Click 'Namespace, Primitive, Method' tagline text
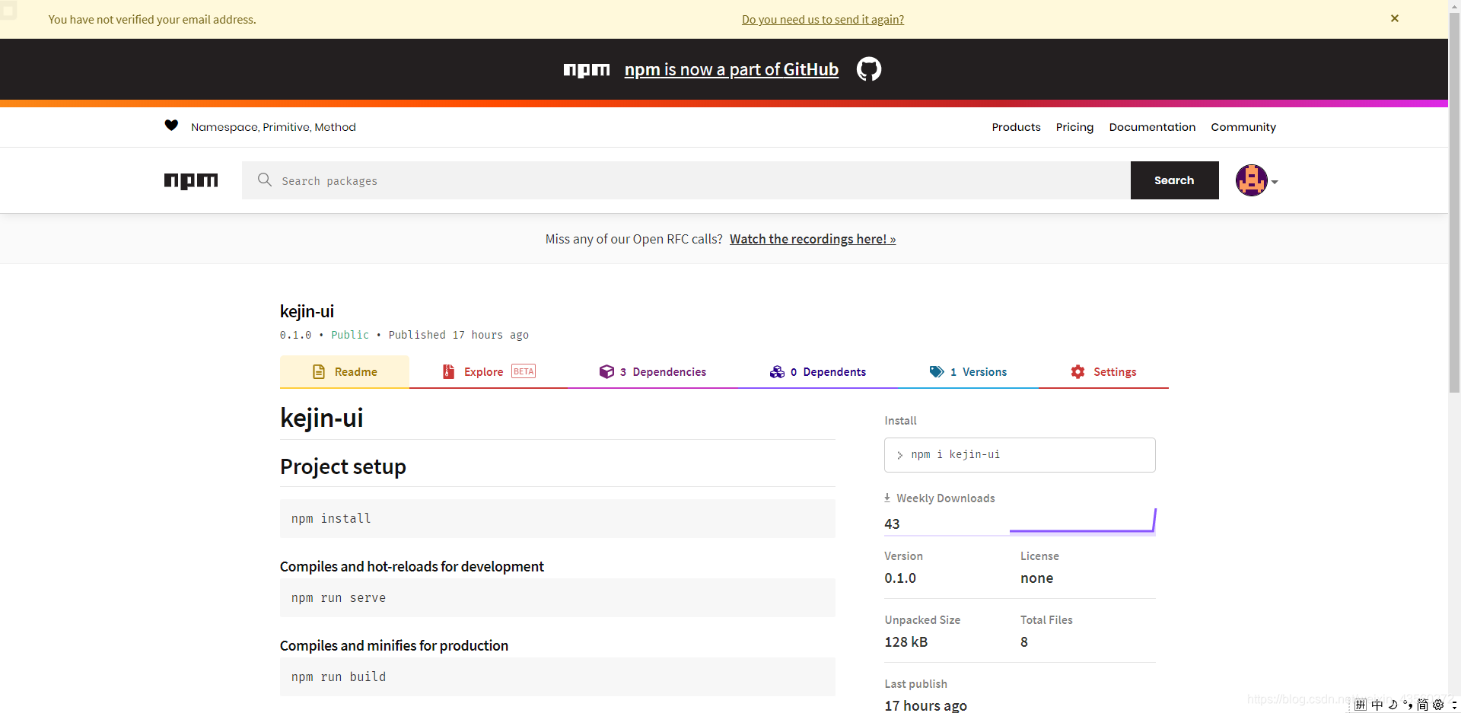The width and height of the screenshot is (1461, 713). (x=273, y=127)
